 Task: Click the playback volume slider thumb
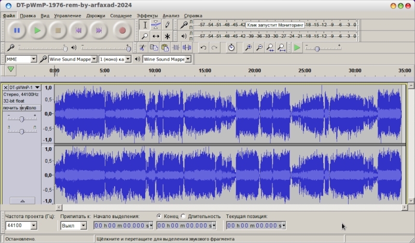tap(129, 49)
